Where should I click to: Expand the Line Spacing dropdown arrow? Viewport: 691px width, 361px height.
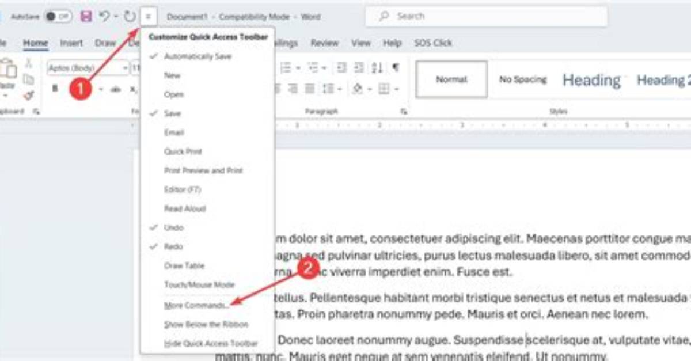click(x=339, y=89)
